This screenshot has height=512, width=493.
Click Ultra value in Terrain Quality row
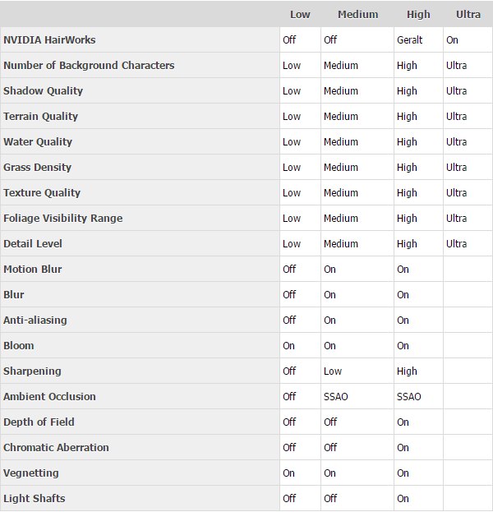point(457,116)
